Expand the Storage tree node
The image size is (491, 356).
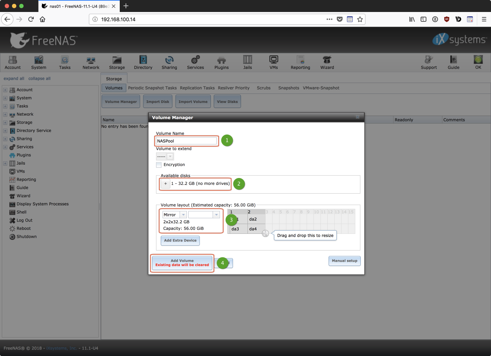(x=5, y=123)
